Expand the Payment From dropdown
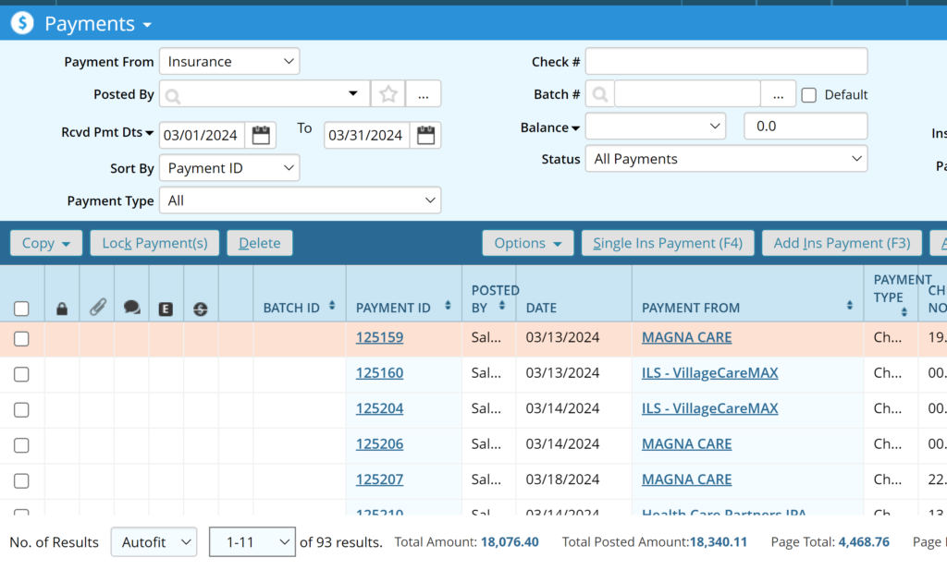Image resolution: width=947 pixels, height=570 pixels. pyautogui.click(x=229, y=62)
